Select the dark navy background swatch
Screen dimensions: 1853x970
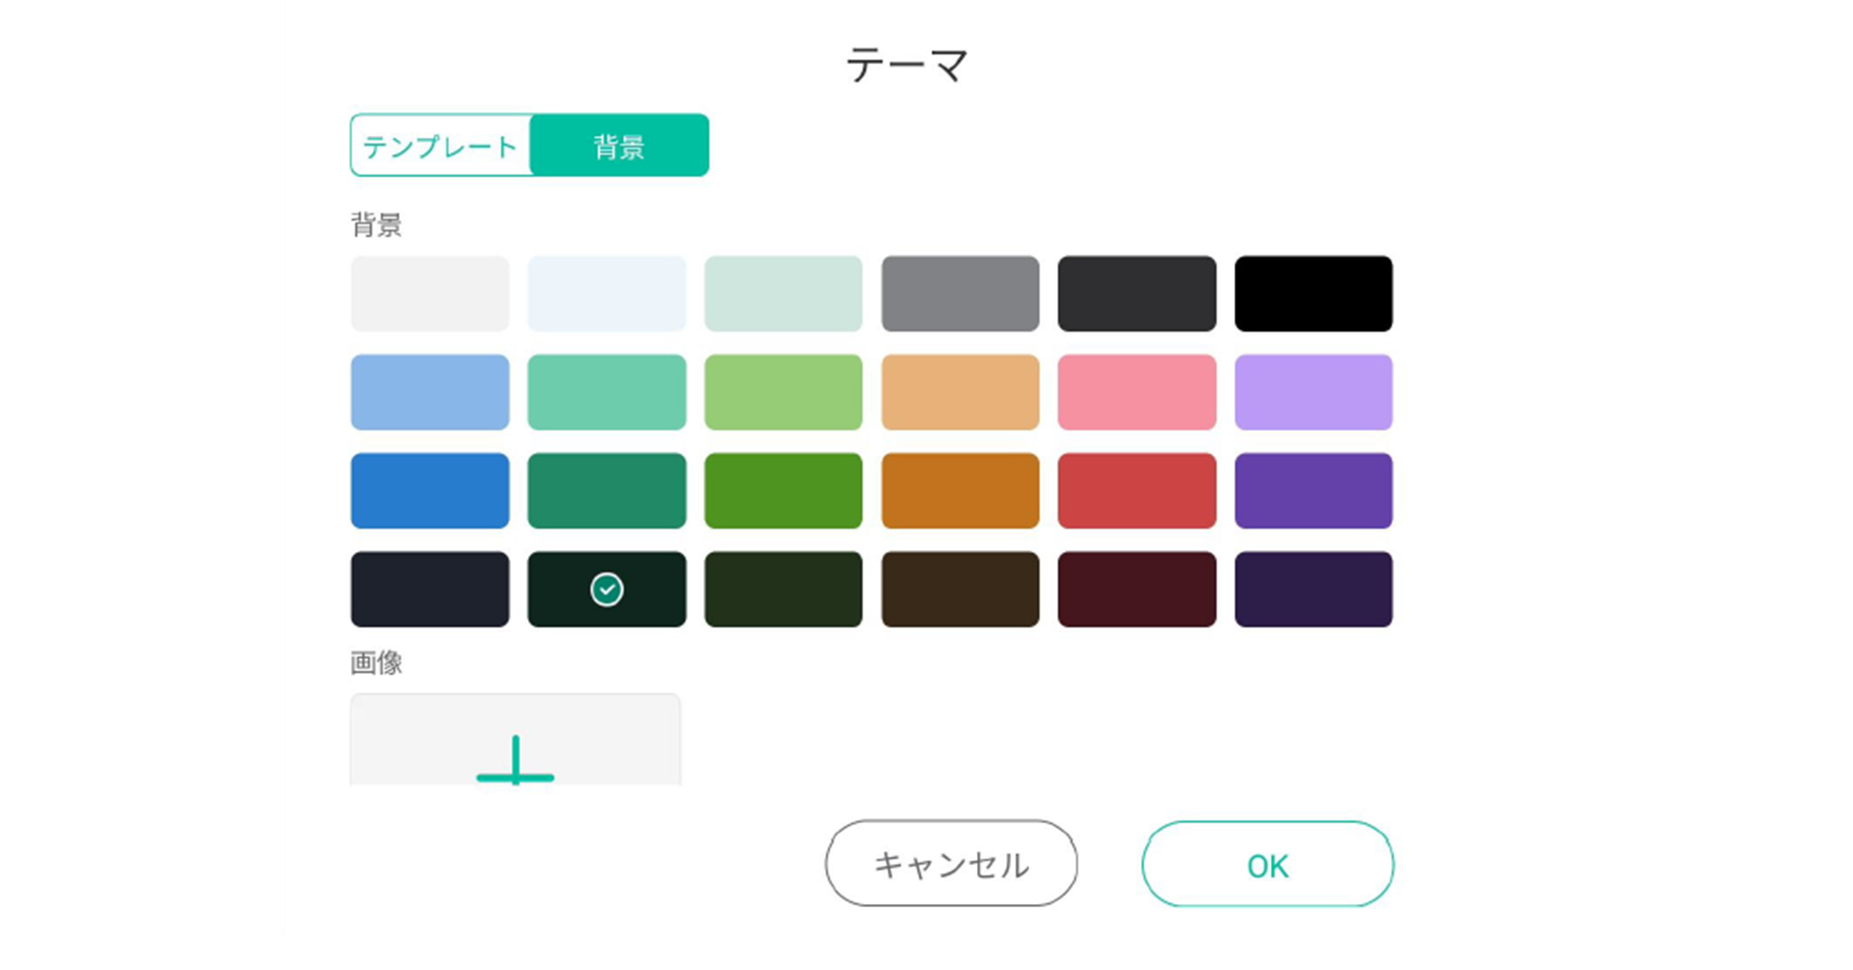[430, 589]
